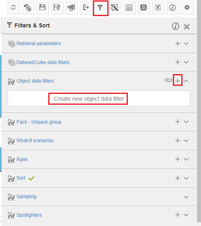Collapse the Object data filters section
The height and width of the screenshot is (226, 201).
coord(186,81)
